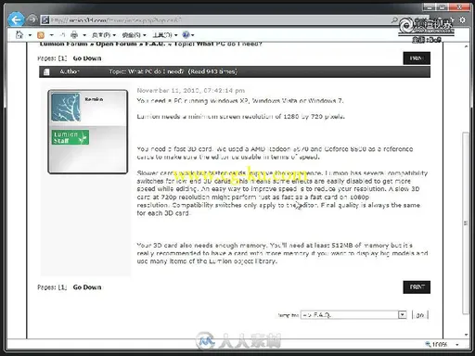Click the go button beside Jump to
Image resolution: width=475 pixels, height=356 pixels.
point(420,315)
